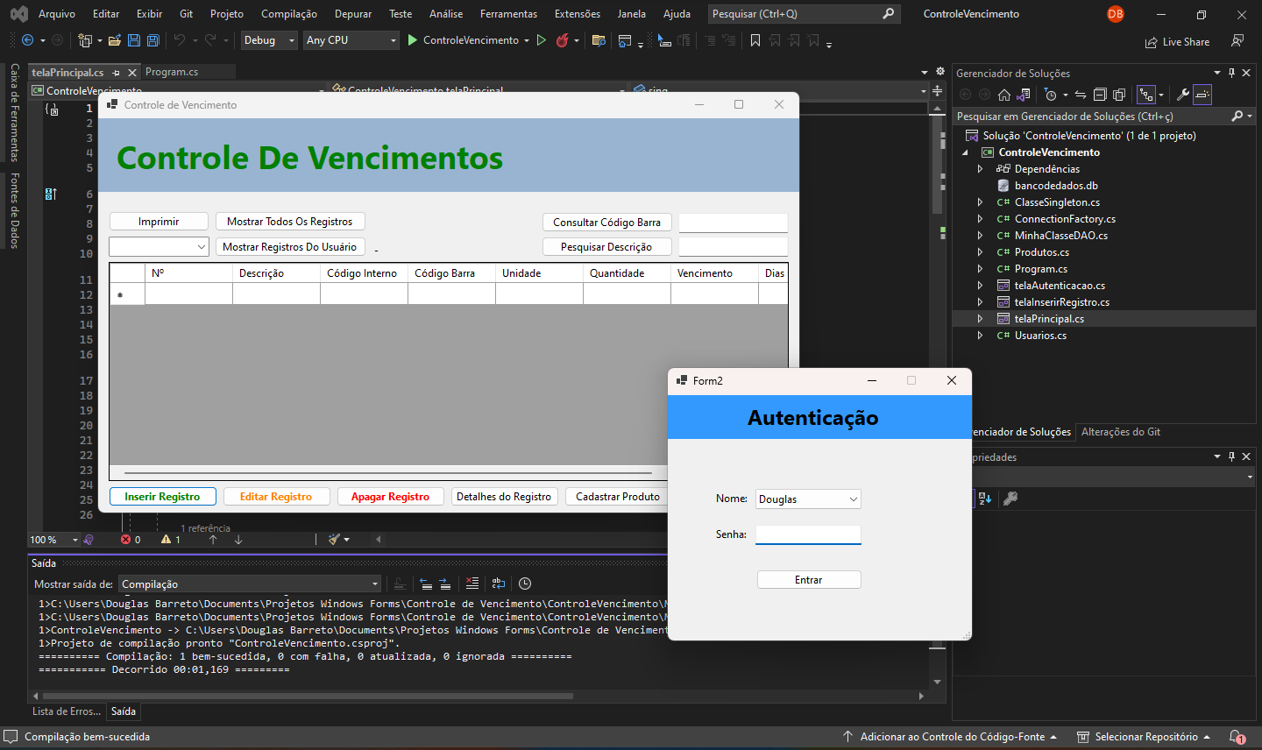Open the Depurar menu
The width and height of the screenshot is (1262, 750).
click(x=353, y=14)
